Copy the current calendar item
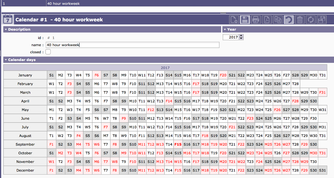This screenshot has height=178, width=334. pyautogui.click(x=278, y=20)
